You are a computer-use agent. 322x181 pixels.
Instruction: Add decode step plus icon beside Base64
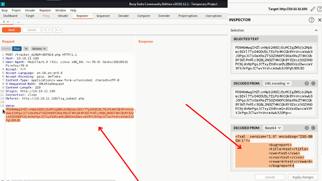(x=313, y=128)
